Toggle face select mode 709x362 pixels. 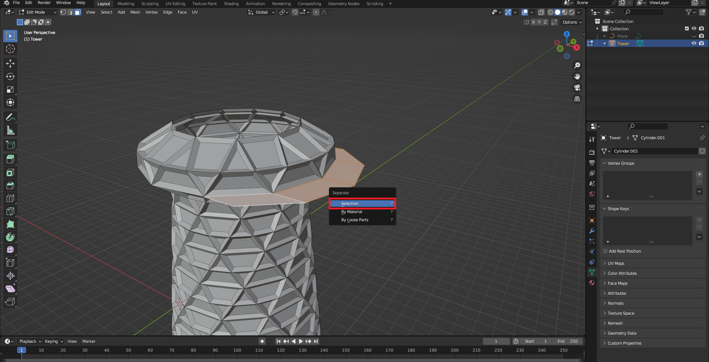click(78, 12)
